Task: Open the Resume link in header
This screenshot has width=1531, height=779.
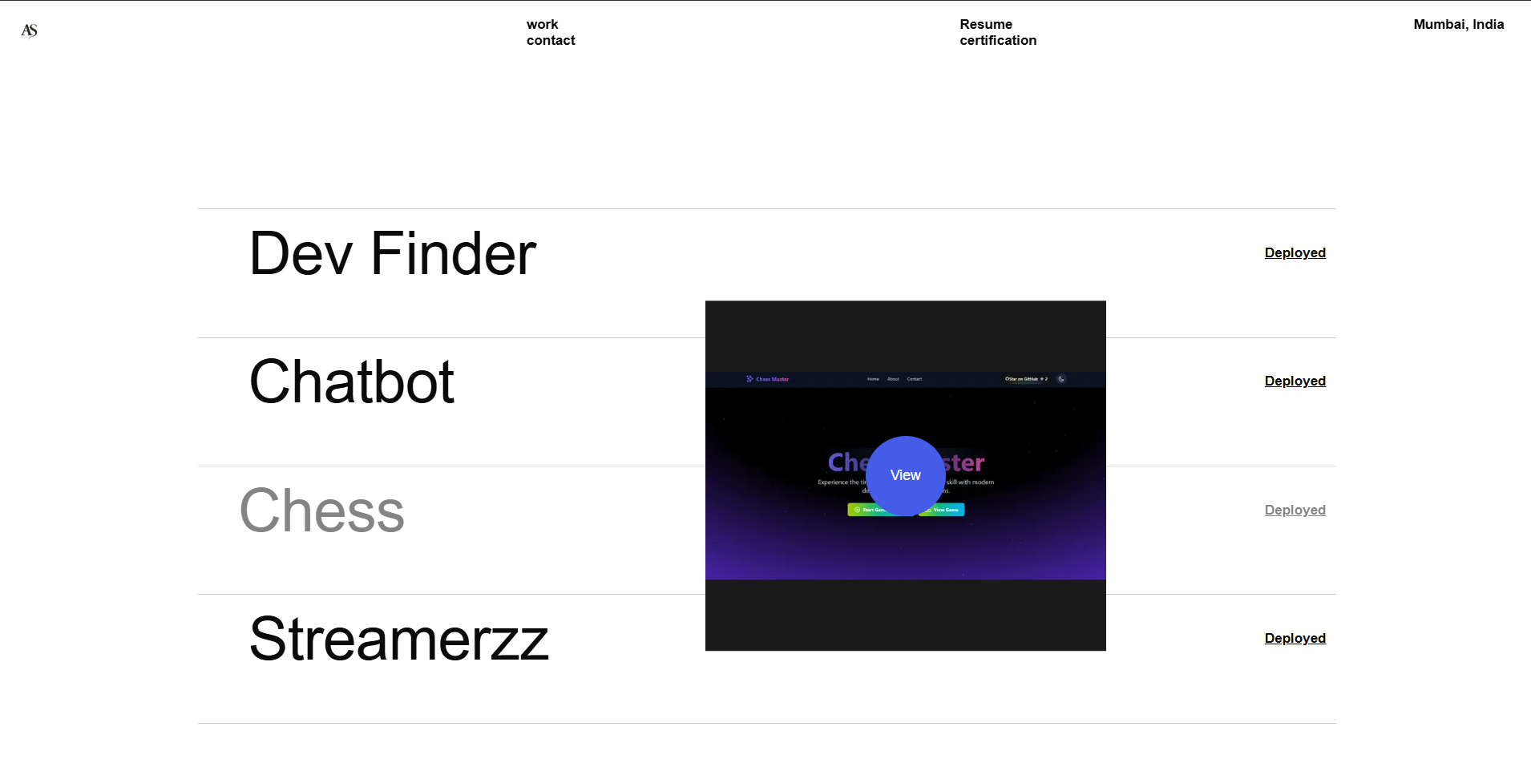Action: pyautogui.click(x=985, y=24)
